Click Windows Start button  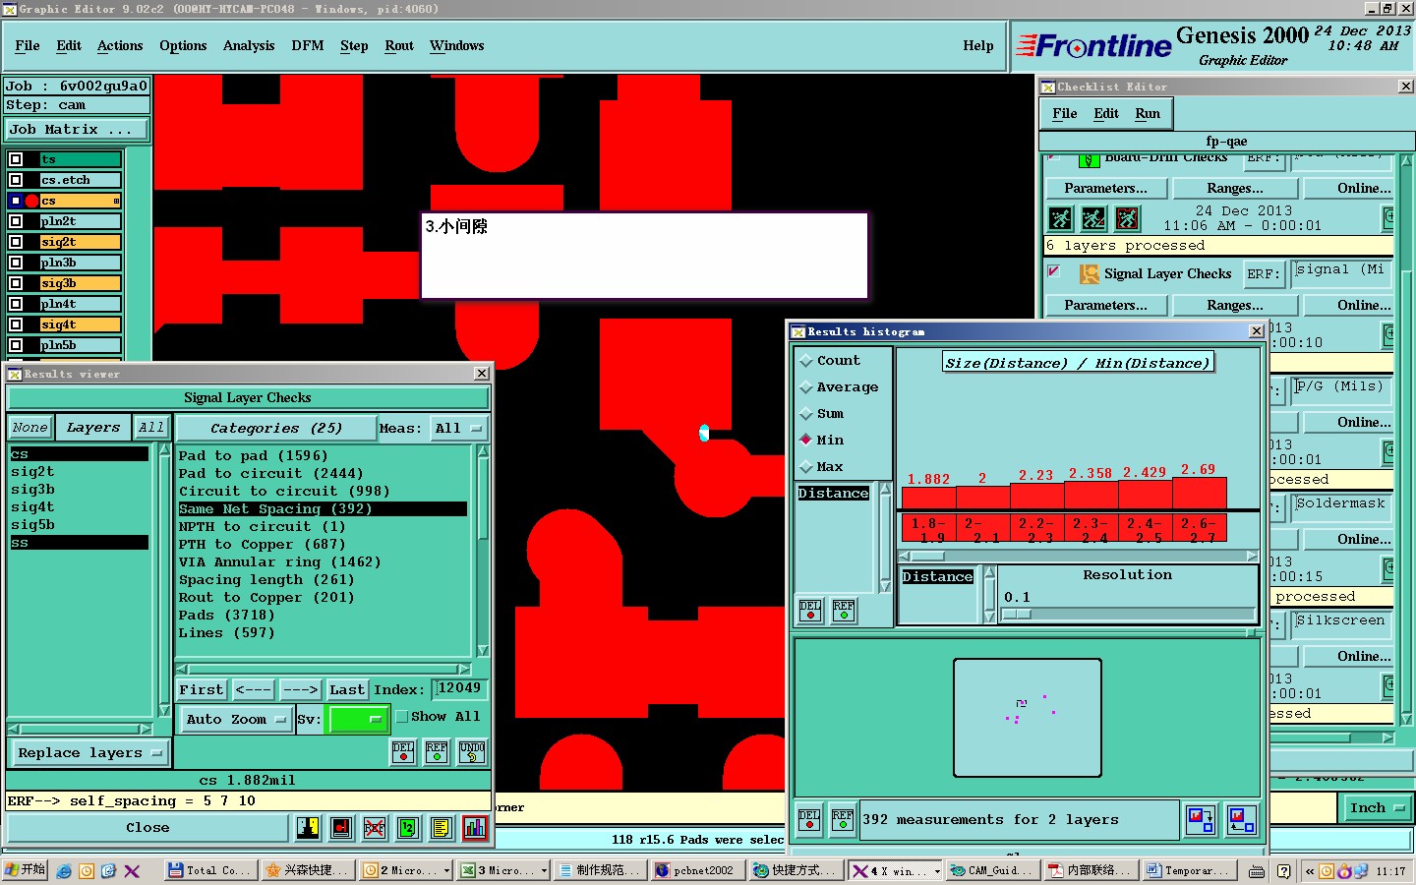pyautogui.click(x=25, y=870)
